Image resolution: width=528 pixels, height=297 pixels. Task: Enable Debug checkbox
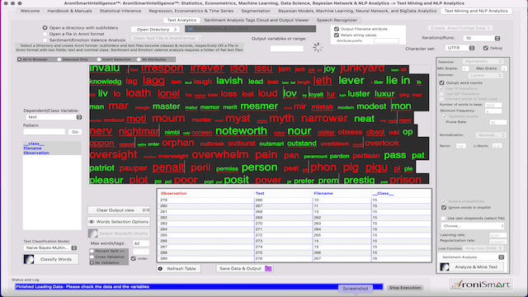click(486, 48)
